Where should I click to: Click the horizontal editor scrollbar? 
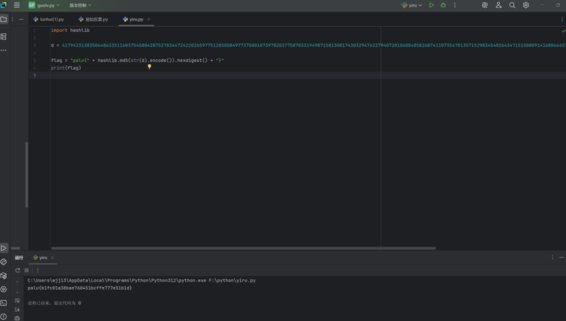click(x=243, y=248)
